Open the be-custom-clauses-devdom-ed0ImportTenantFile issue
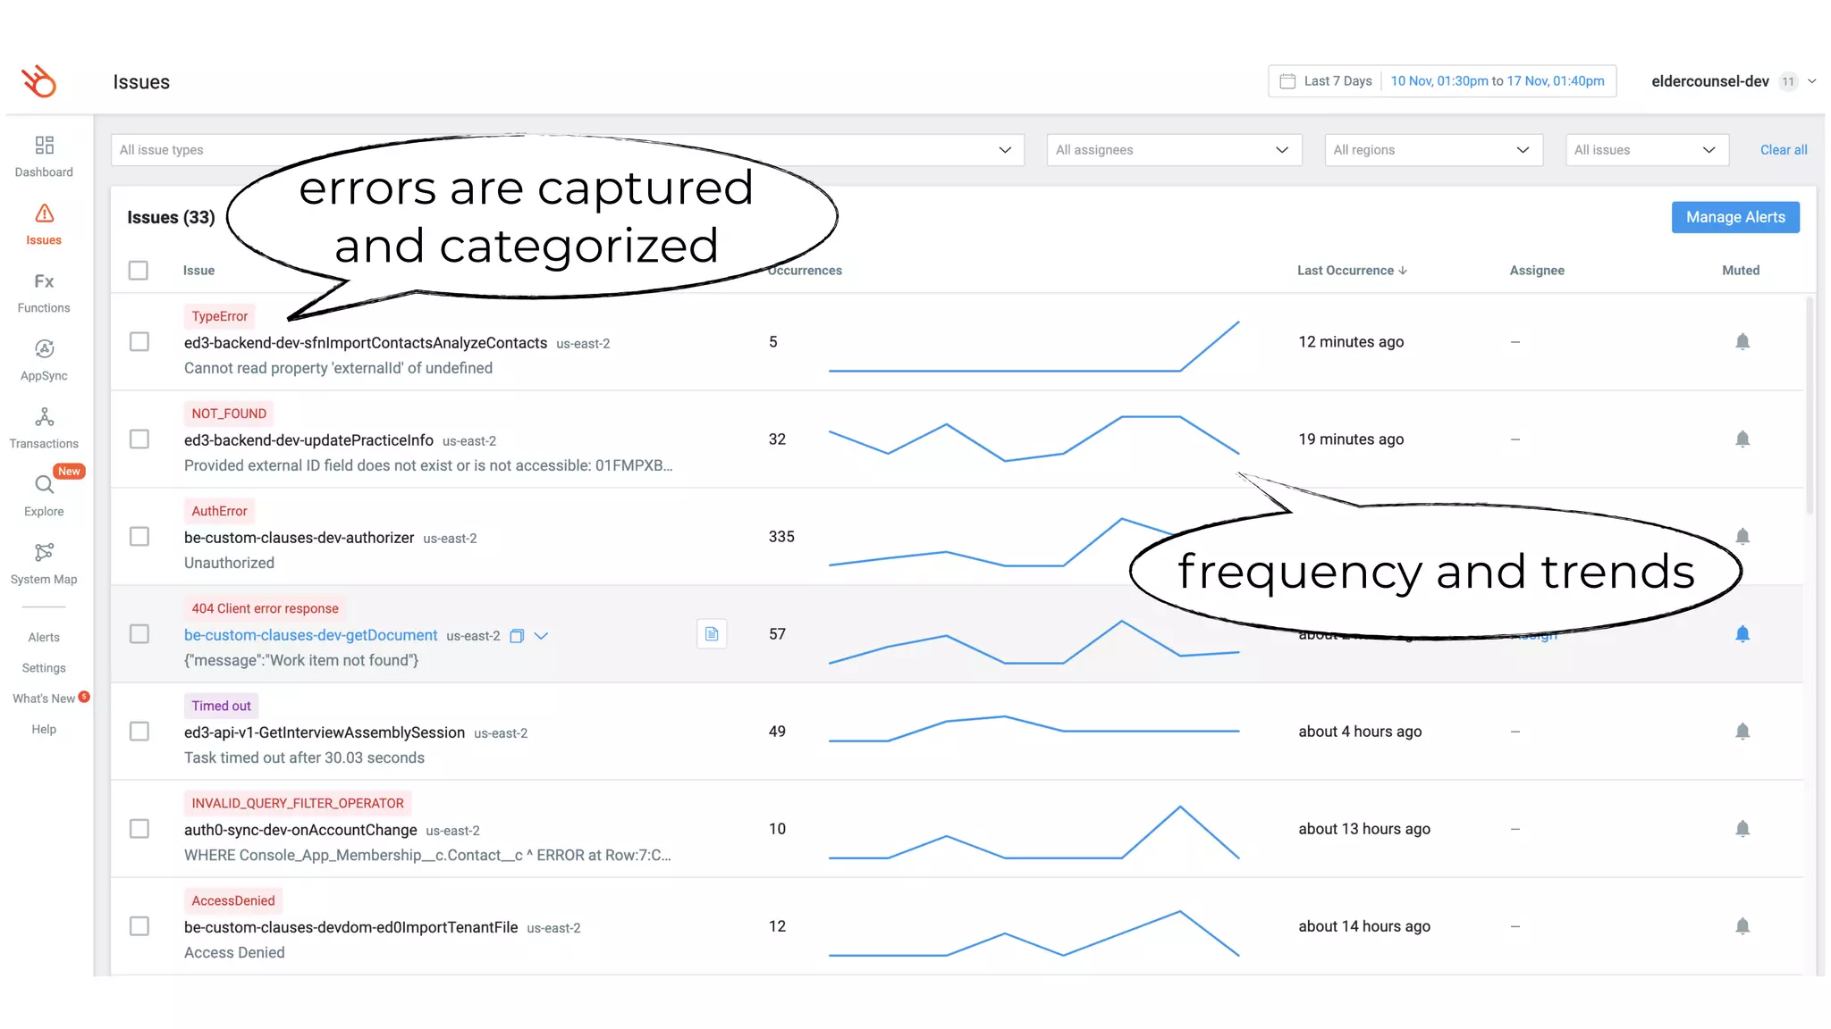Screen dimensions: 1831x1029 click(x=350, y=927)
